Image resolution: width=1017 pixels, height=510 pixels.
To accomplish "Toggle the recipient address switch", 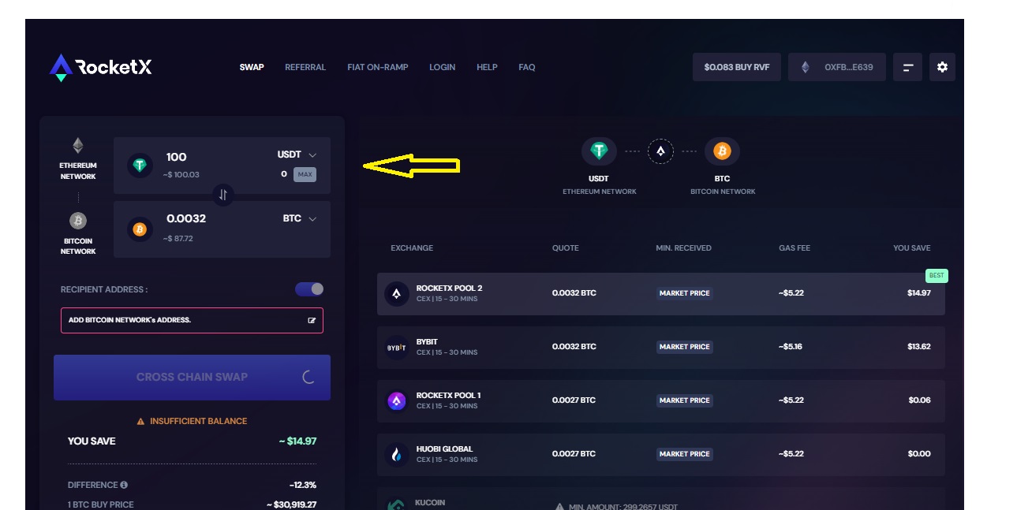I will 309,289.
